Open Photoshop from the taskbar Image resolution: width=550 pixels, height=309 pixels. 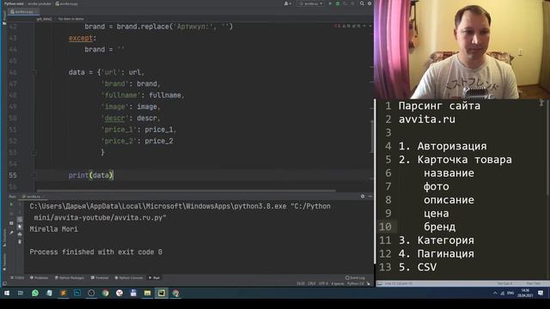77,293
